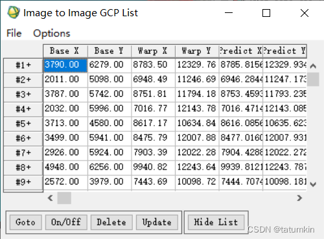Select row header #4+
The width and height of the screenshot is (324, 239).
tap(23, 109)
